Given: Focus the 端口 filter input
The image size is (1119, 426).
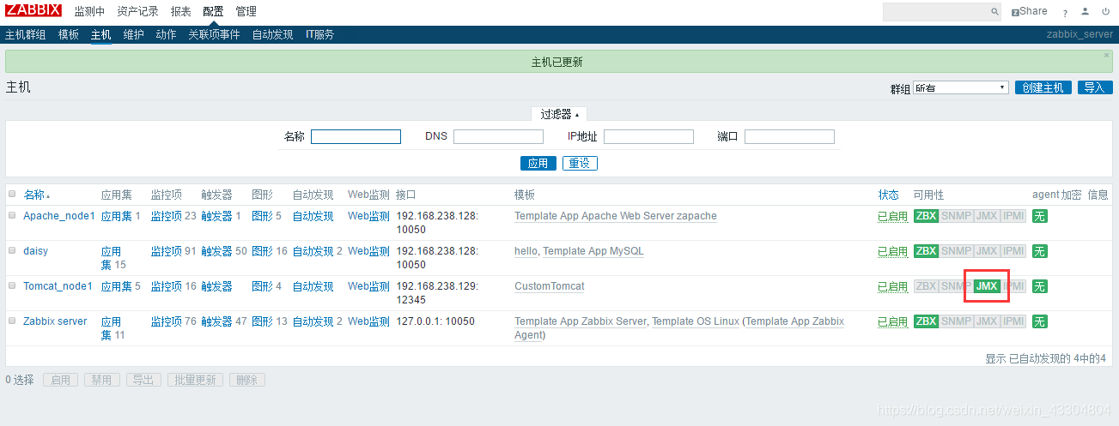Looking at the screenshot, I should (789, 136).
